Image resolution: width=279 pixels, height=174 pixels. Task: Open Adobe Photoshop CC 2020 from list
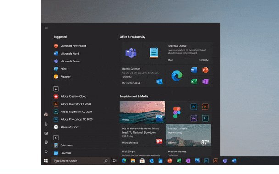pos(73,119)
